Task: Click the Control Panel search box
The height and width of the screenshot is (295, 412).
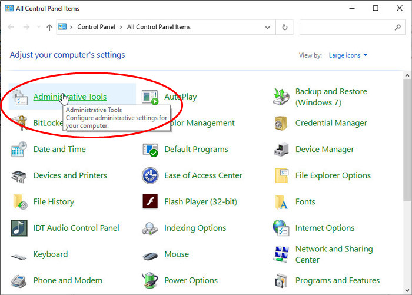Action: click(x=347, y=27)
